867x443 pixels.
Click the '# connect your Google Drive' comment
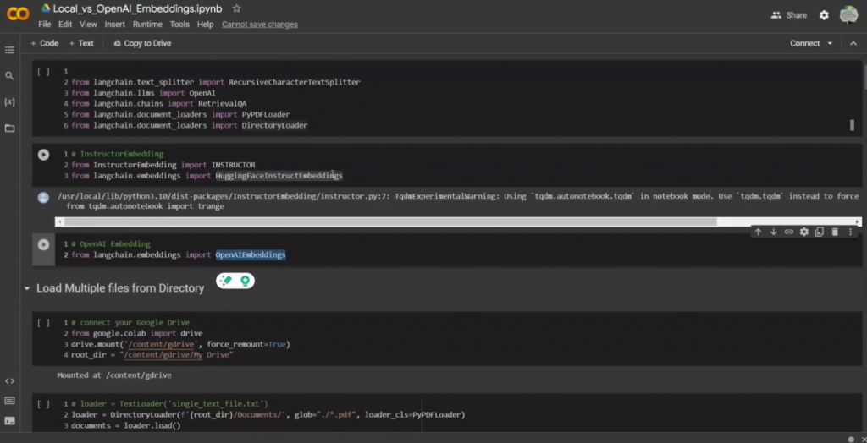coord(130,323)
